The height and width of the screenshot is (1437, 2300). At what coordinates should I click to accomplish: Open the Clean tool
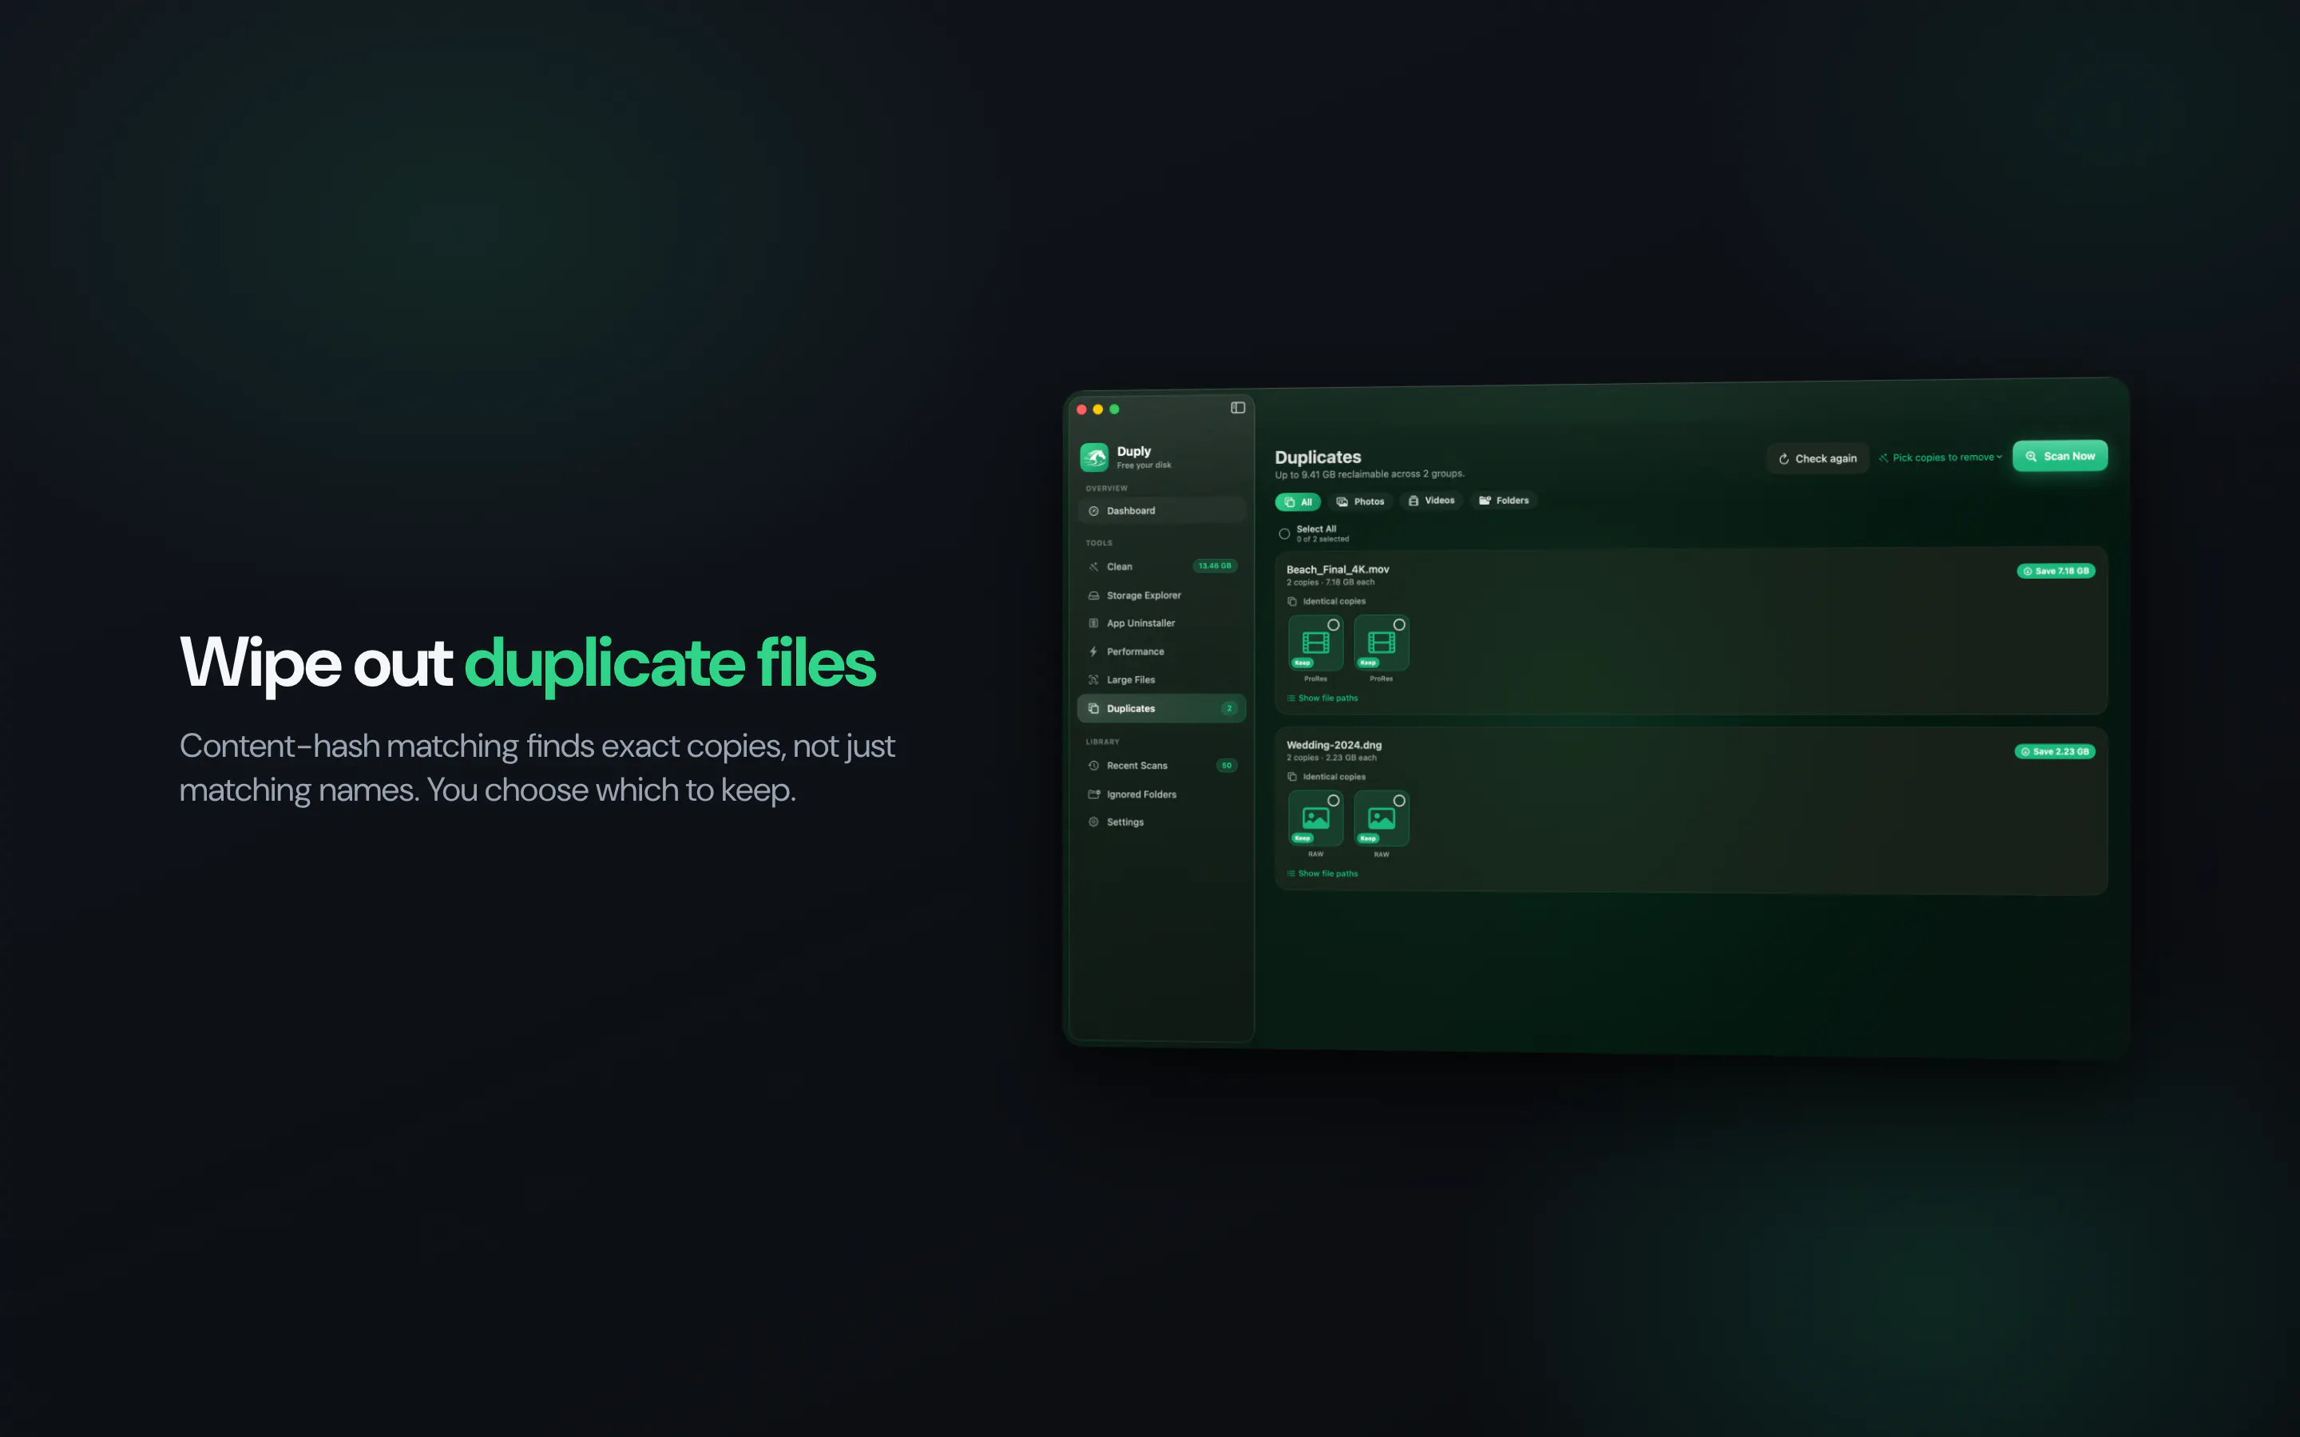pos(1161,567)
